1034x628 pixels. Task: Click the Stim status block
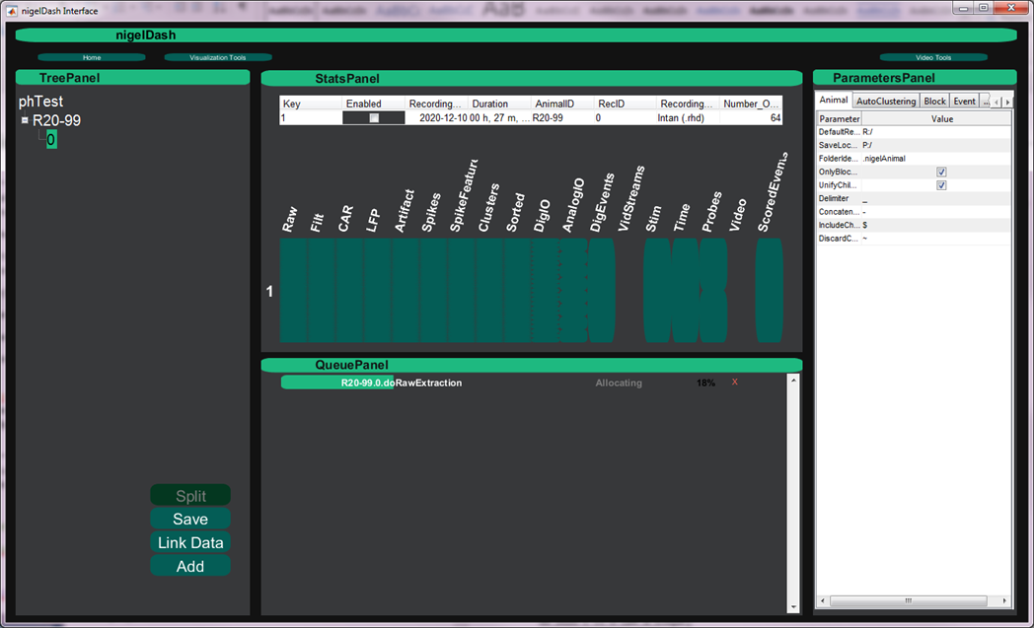pyautogui.click(x=655, y=291)
